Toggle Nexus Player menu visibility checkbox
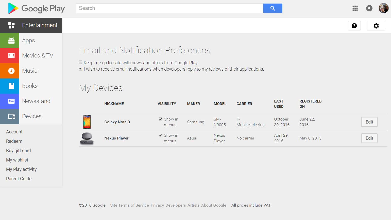 [x=161, y=135]
